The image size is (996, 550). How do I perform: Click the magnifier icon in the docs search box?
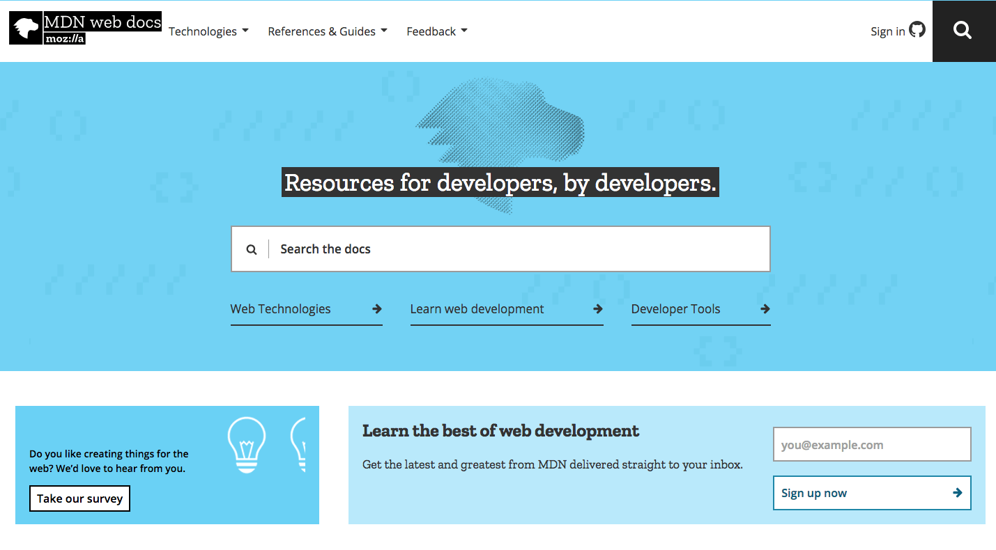252,249
